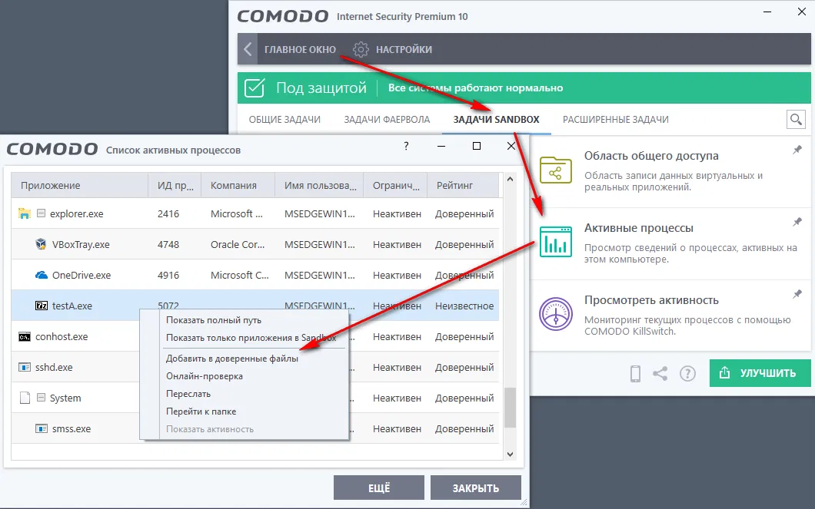Click the KillSwitch gauge icon
The image size is (815, 509).
pyautogui.click(x=556, y=314)
